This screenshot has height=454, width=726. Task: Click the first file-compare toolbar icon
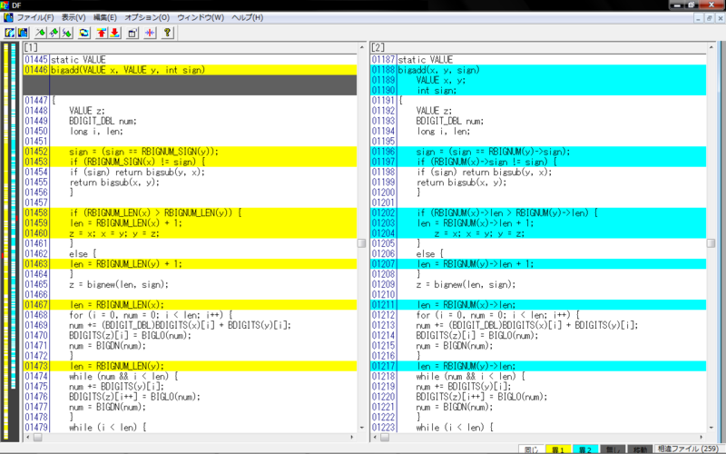[10, 33]
